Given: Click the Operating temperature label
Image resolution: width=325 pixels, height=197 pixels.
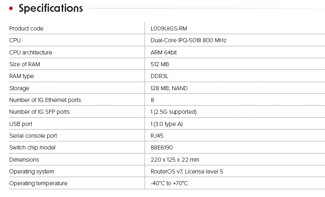Looking at the screenshot, I should [x=38, y=183].
